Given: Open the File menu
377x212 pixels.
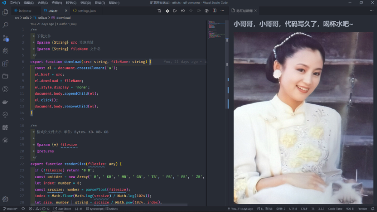Looking at the screenshot, I should [15, 3].
